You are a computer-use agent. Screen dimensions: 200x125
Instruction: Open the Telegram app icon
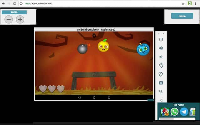[x=184, y=112]
